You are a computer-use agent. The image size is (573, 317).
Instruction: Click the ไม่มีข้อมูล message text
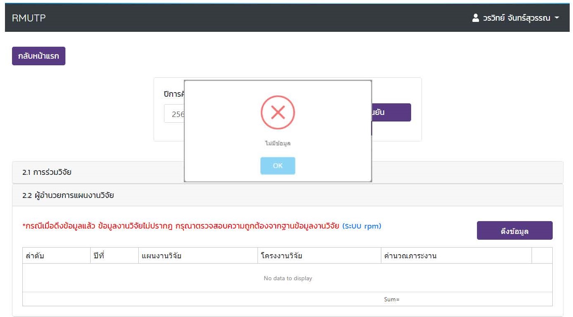click(277, 143)
